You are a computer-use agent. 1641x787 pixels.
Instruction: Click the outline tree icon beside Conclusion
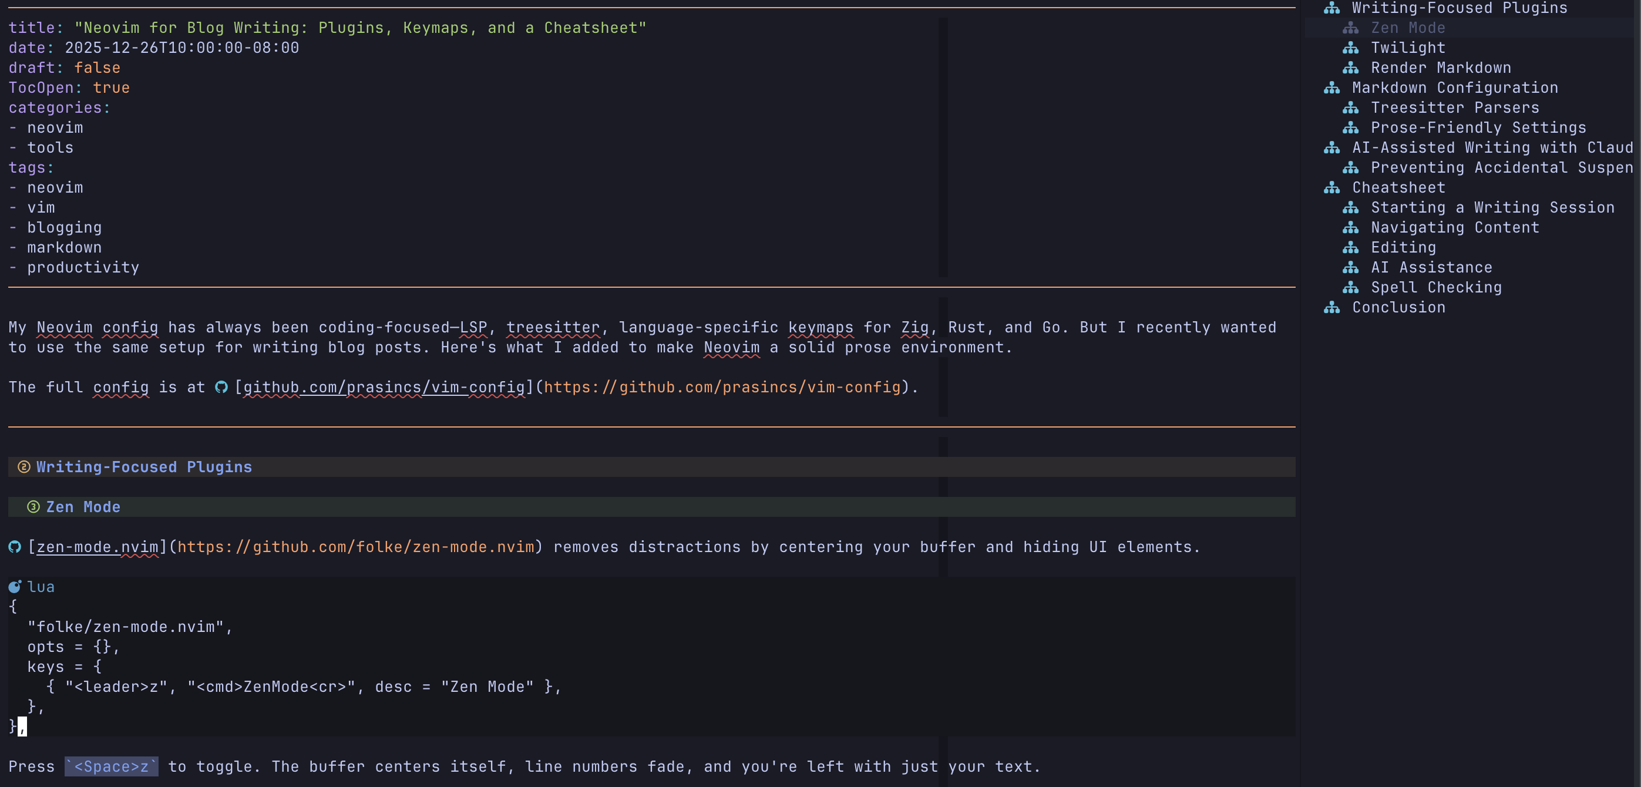[1333, 307]
